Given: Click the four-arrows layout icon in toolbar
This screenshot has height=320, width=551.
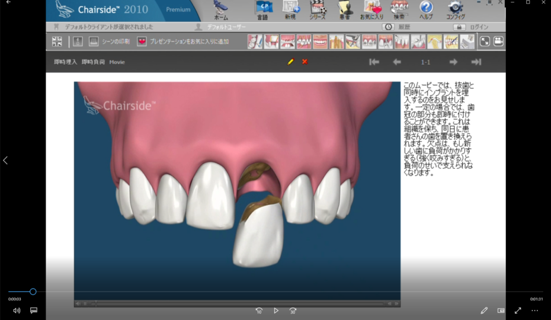Looking at the screenshot, I should (57, 41).
